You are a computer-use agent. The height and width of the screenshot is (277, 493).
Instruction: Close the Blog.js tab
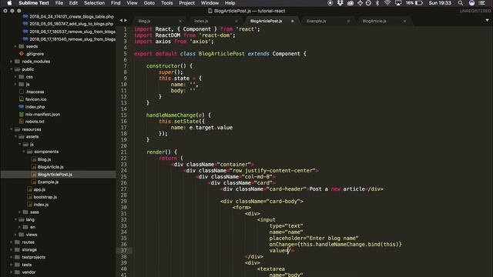tap(180, 21)
